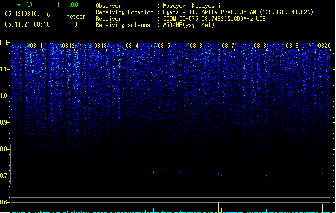Screen dimensions: 336x213
Task: Click the kHz axis unit label
Action: click(x=5, y=43)
